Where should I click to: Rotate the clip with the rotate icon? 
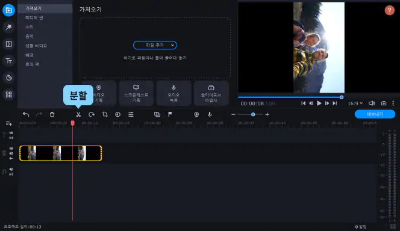[x=92, y=115]
